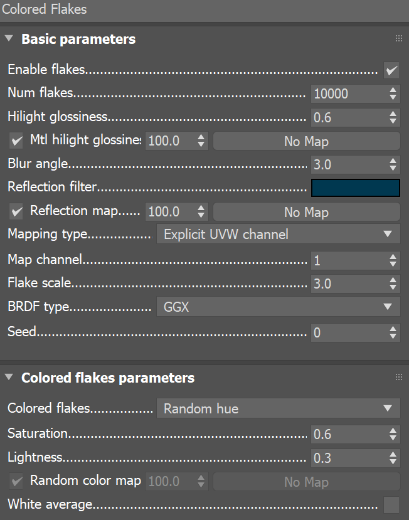Click the No Map button for Reflection map
The image size is (409, 520).
tap(306, 211)
